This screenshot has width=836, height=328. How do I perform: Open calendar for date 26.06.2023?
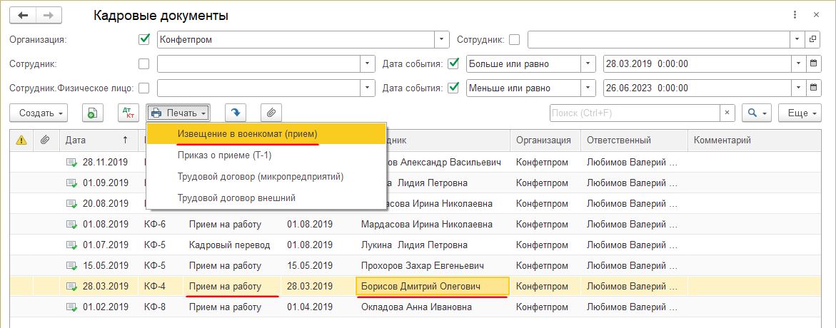(x=814, y=88)
